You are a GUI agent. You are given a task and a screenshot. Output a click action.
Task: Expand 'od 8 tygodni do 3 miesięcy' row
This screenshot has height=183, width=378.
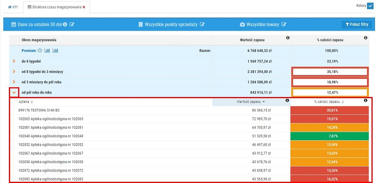pos(14,72)
